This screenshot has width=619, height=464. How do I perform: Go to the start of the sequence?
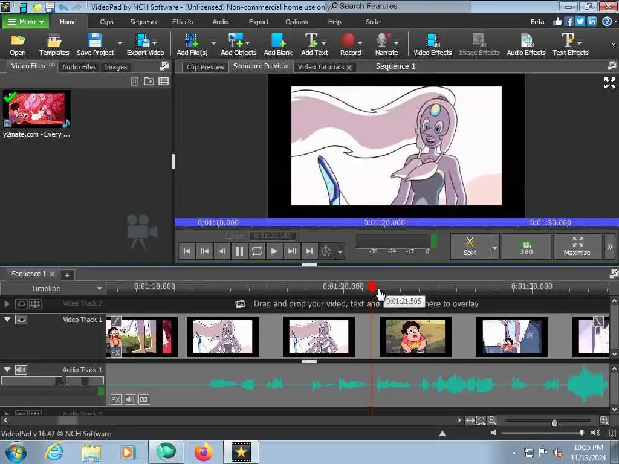tap(187, 251)
